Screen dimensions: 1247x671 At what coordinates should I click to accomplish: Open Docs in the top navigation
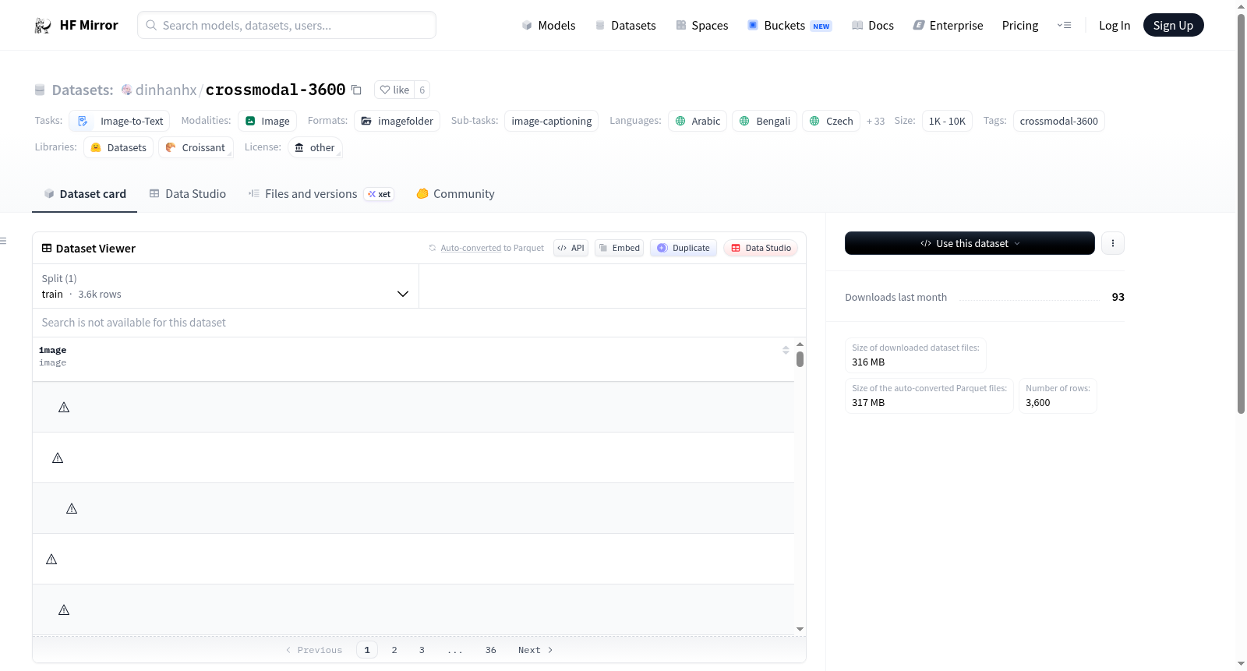coord(872,25)
